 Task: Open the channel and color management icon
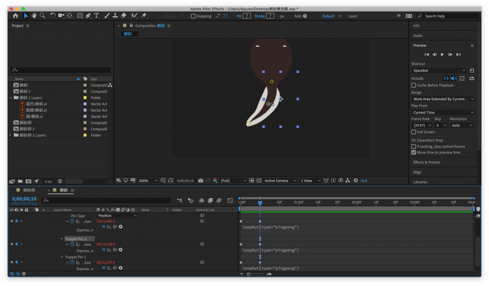pos(215,180)
